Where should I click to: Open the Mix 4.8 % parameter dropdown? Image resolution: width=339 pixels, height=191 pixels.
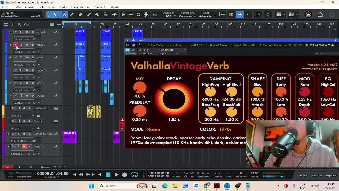pos(36,16)
